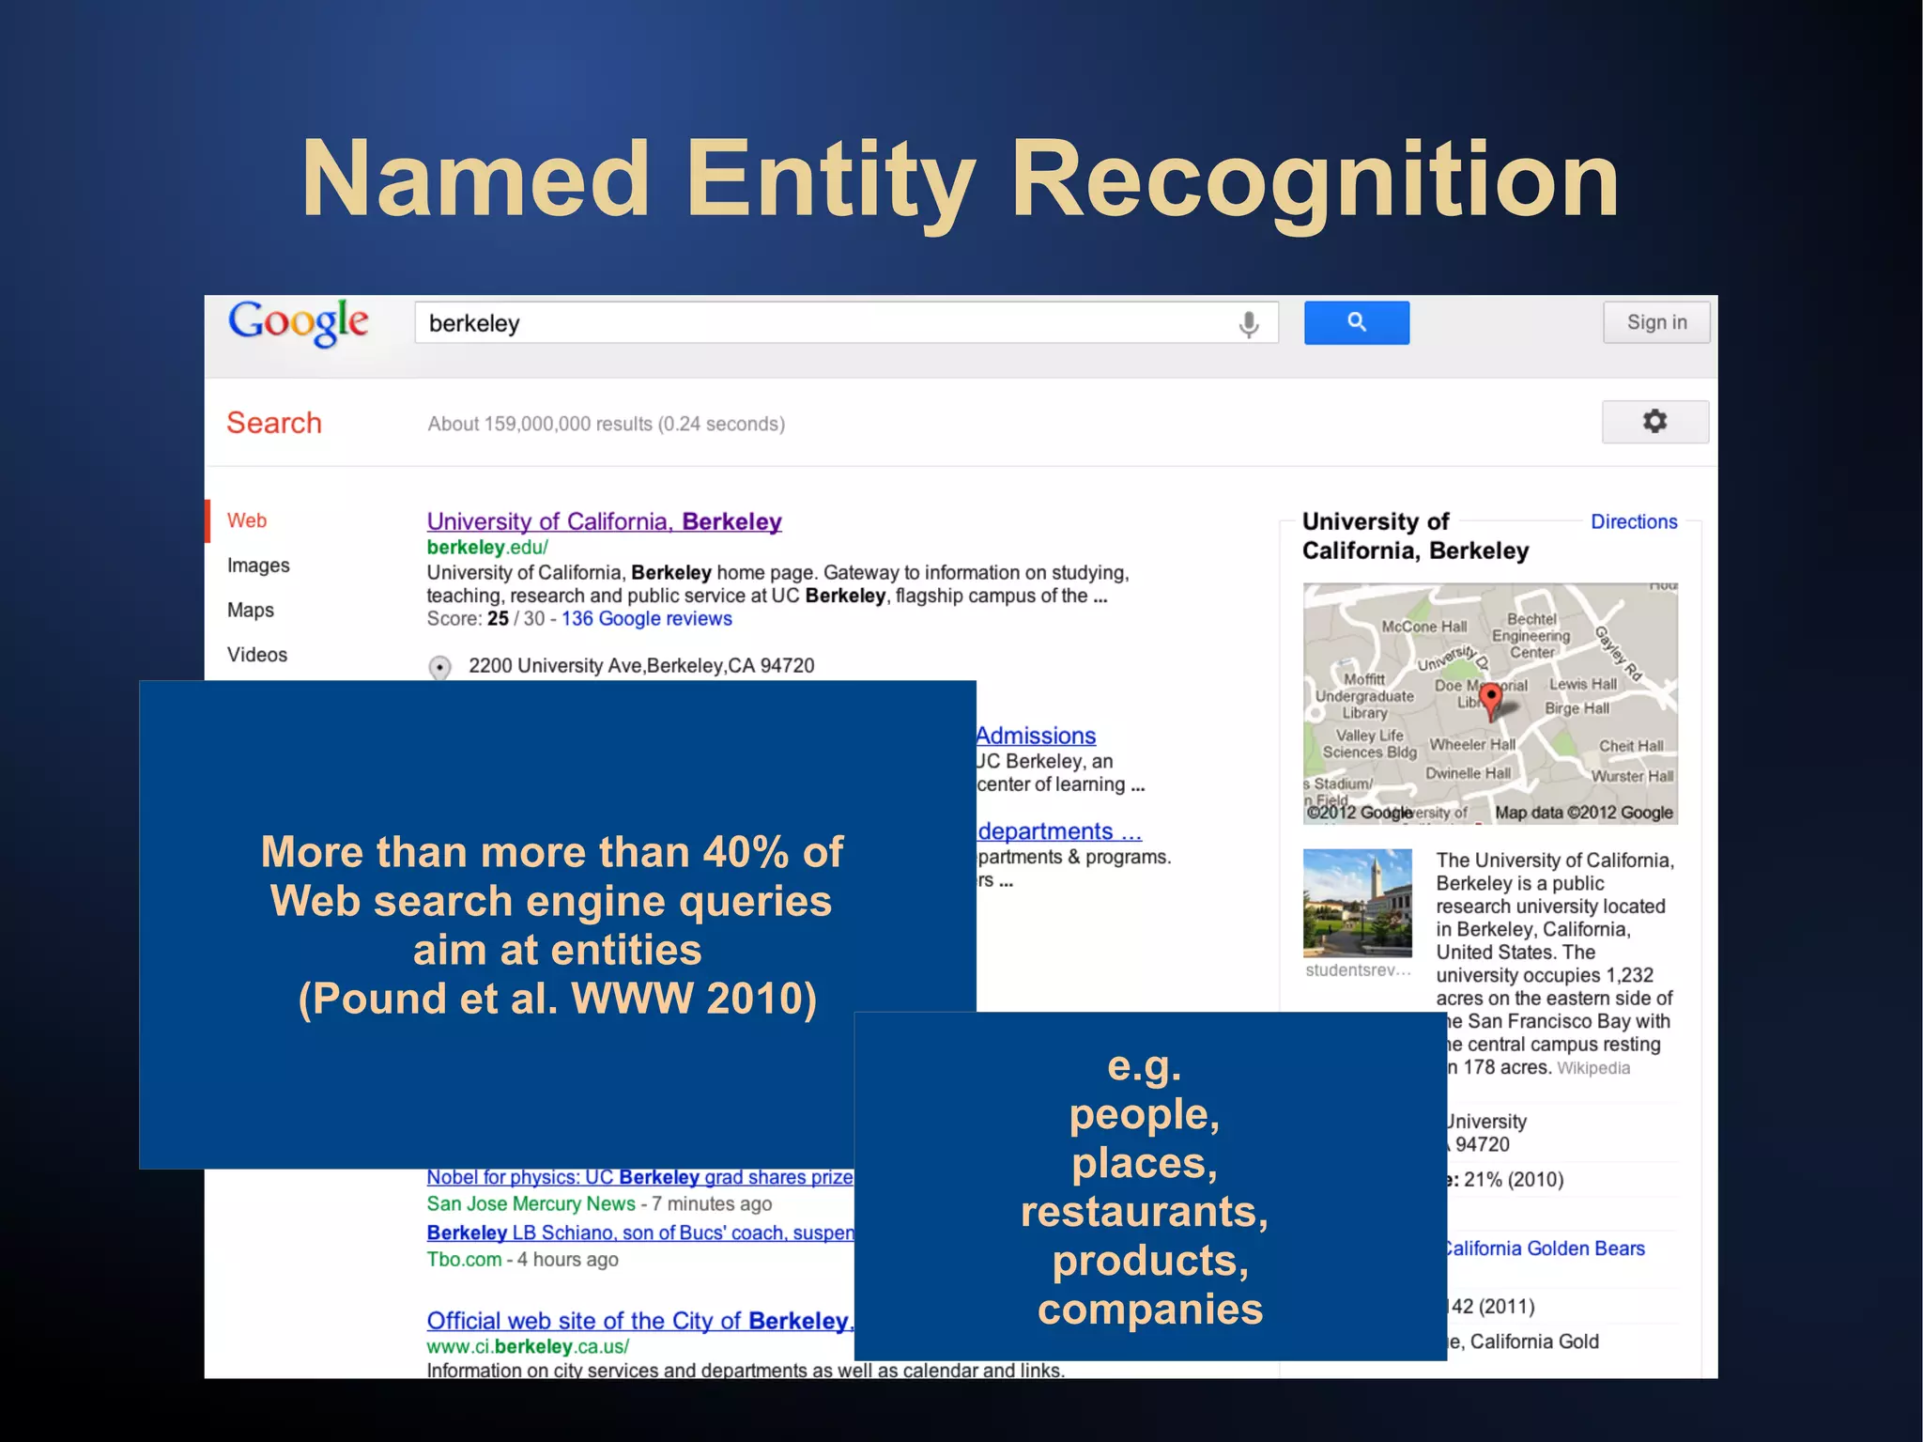
Task: Click the Sign in button
Action: pos(1656,322)
